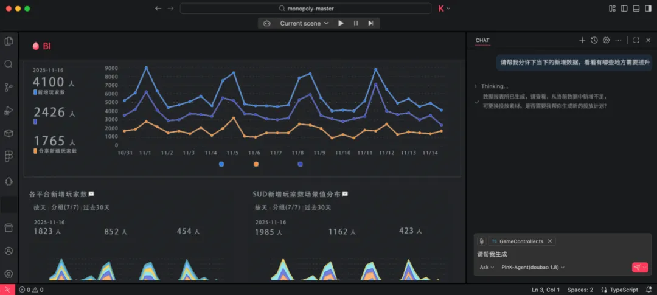Open the Figma icon in sidebar

[9, 156]
